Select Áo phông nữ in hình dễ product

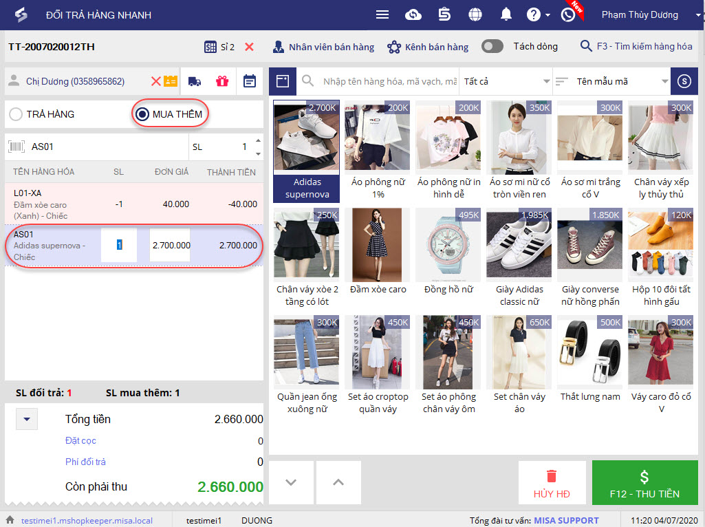pos(448,151)
